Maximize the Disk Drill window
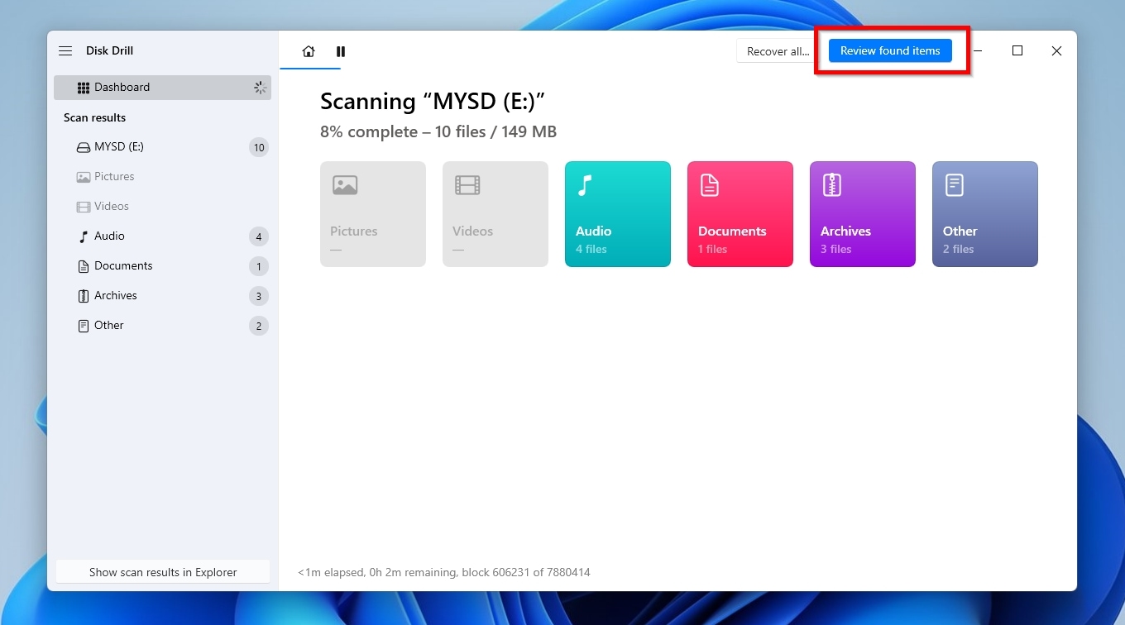 (1017, 51)
